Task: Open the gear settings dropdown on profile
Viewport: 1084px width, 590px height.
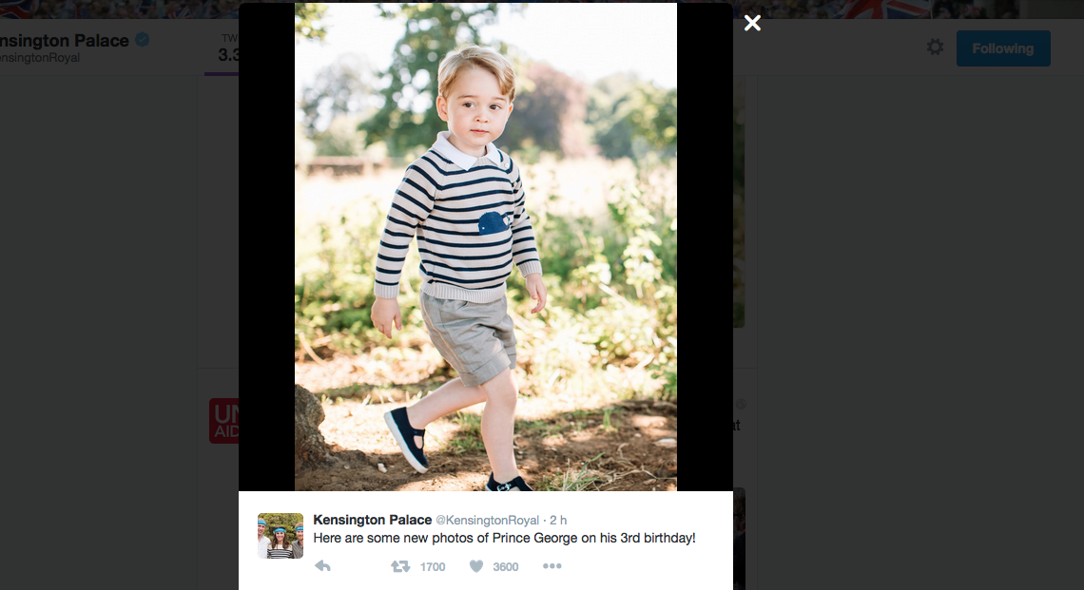Action: pos(935,48)
